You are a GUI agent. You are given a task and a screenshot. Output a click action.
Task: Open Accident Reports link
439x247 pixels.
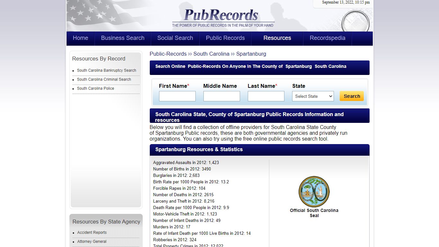(x=92, y=233)
